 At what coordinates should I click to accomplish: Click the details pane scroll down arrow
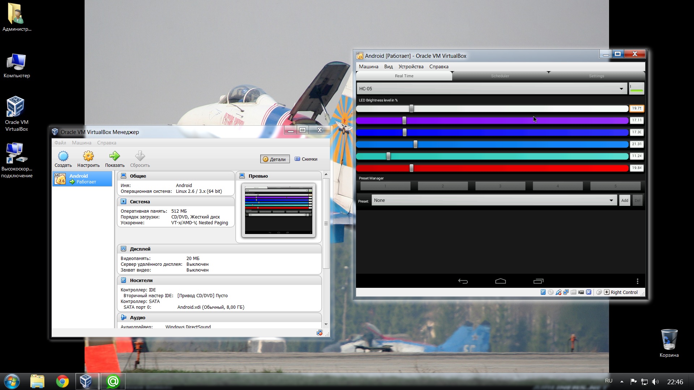326,324
